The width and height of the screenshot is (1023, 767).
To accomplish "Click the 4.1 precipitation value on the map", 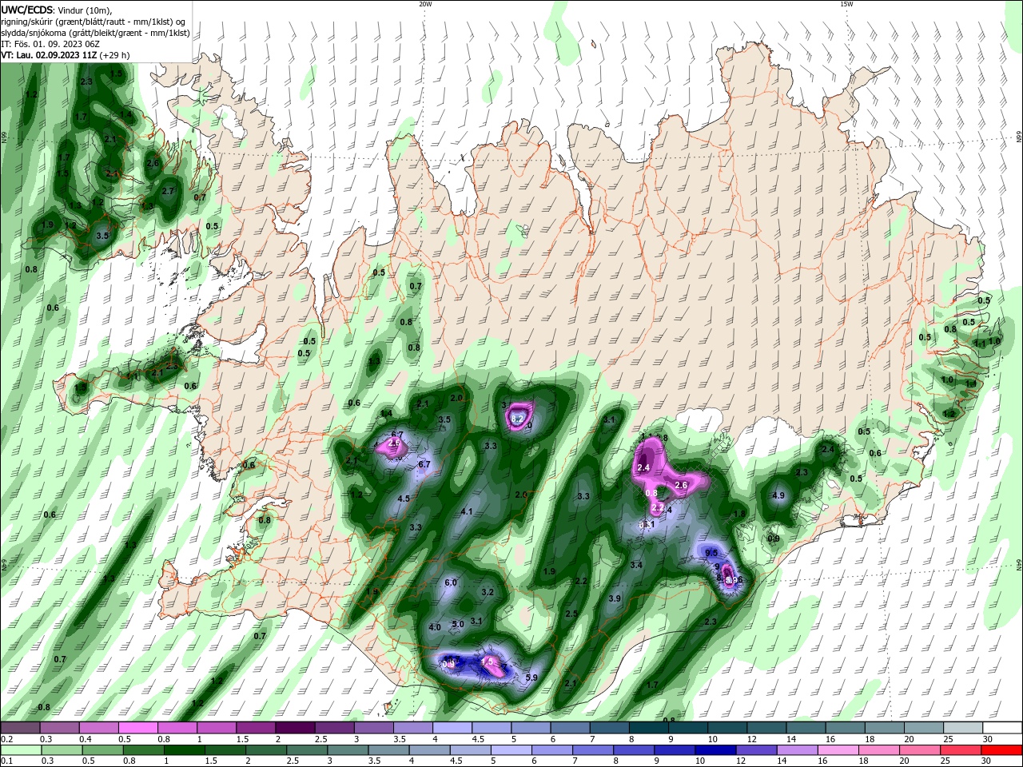I will click(x=467, y=511).
